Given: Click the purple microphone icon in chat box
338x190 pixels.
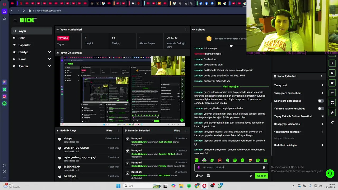Looking at the screenshot, I should coord(199,167).
